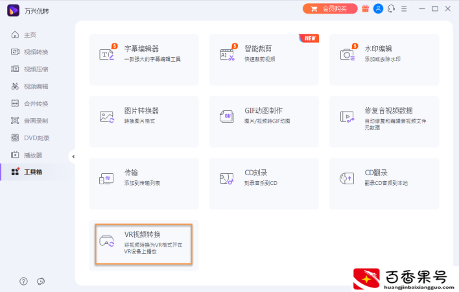Click the compress icon beside 视频压缩
Screen dimensions: 459x292
tap(15, 69)
